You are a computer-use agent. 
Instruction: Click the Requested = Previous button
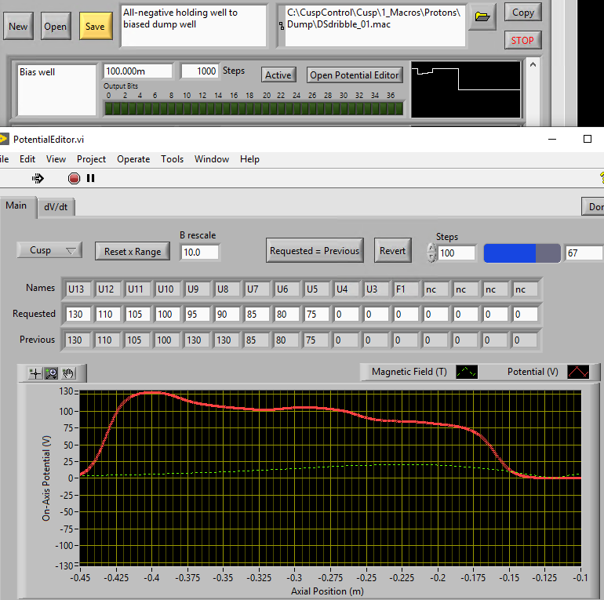point(314,251)
